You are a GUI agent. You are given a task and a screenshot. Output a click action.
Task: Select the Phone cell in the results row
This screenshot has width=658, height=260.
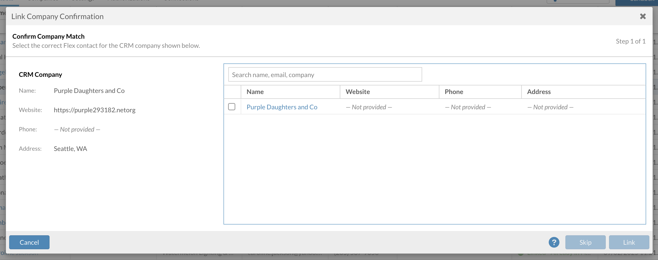click(x=468, y=107)
